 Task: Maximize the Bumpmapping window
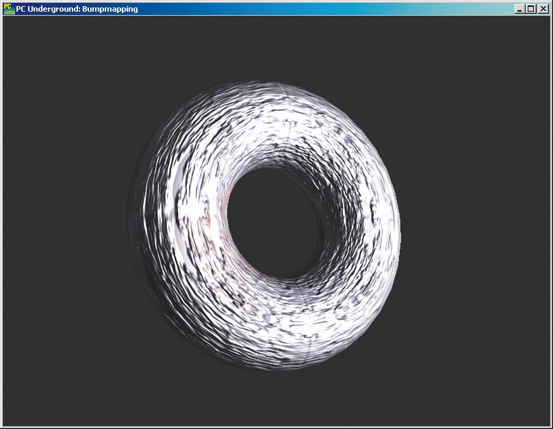(530, 9)
